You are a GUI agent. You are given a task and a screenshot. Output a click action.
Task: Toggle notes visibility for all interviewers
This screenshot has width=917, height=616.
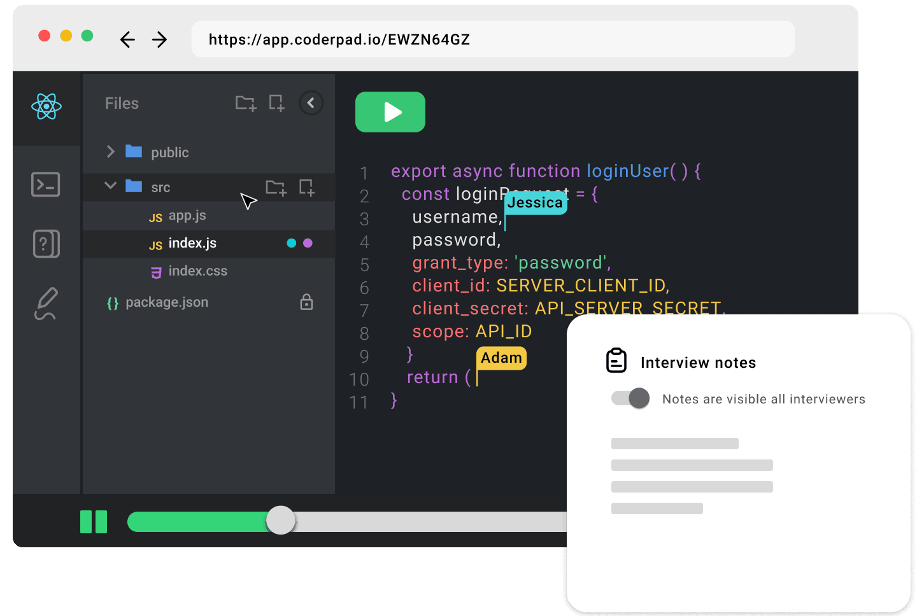[x=630, y=398]
